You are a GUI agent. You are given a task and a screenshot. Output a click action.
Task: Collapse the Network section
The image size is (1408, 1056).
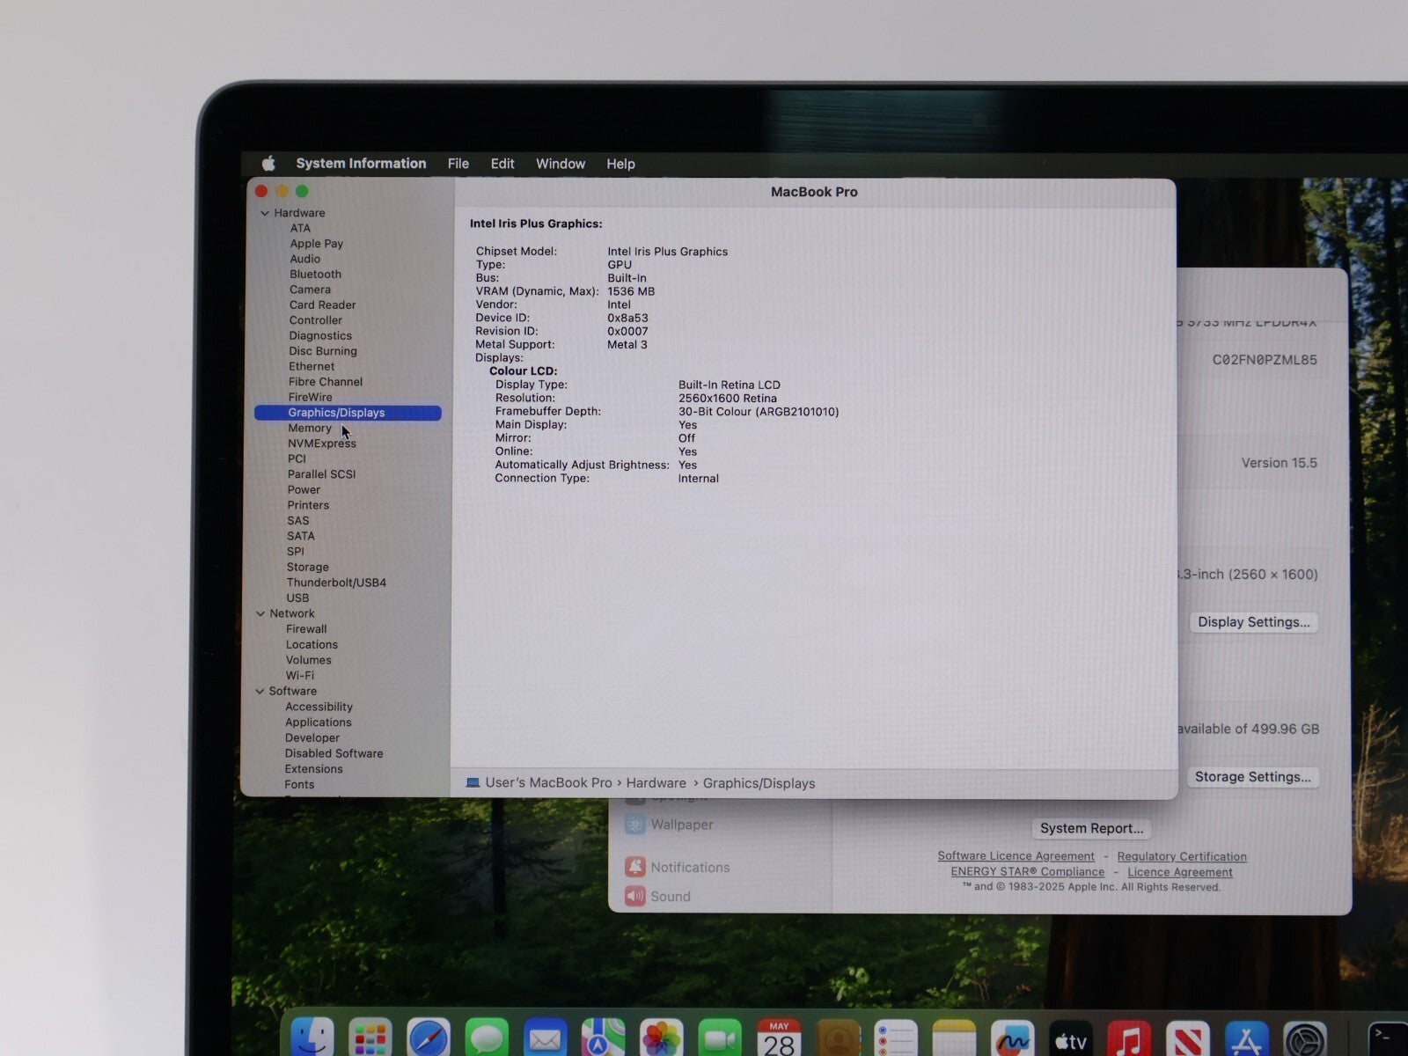coord(260,613)
